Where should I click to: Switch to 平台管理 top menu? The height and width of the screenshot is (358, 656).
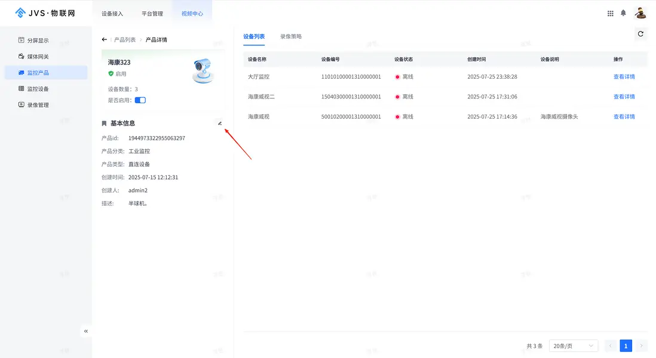[x=152, y=14]
